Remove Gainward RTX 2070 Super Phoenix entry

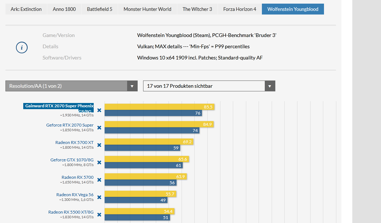click(99, 110)
